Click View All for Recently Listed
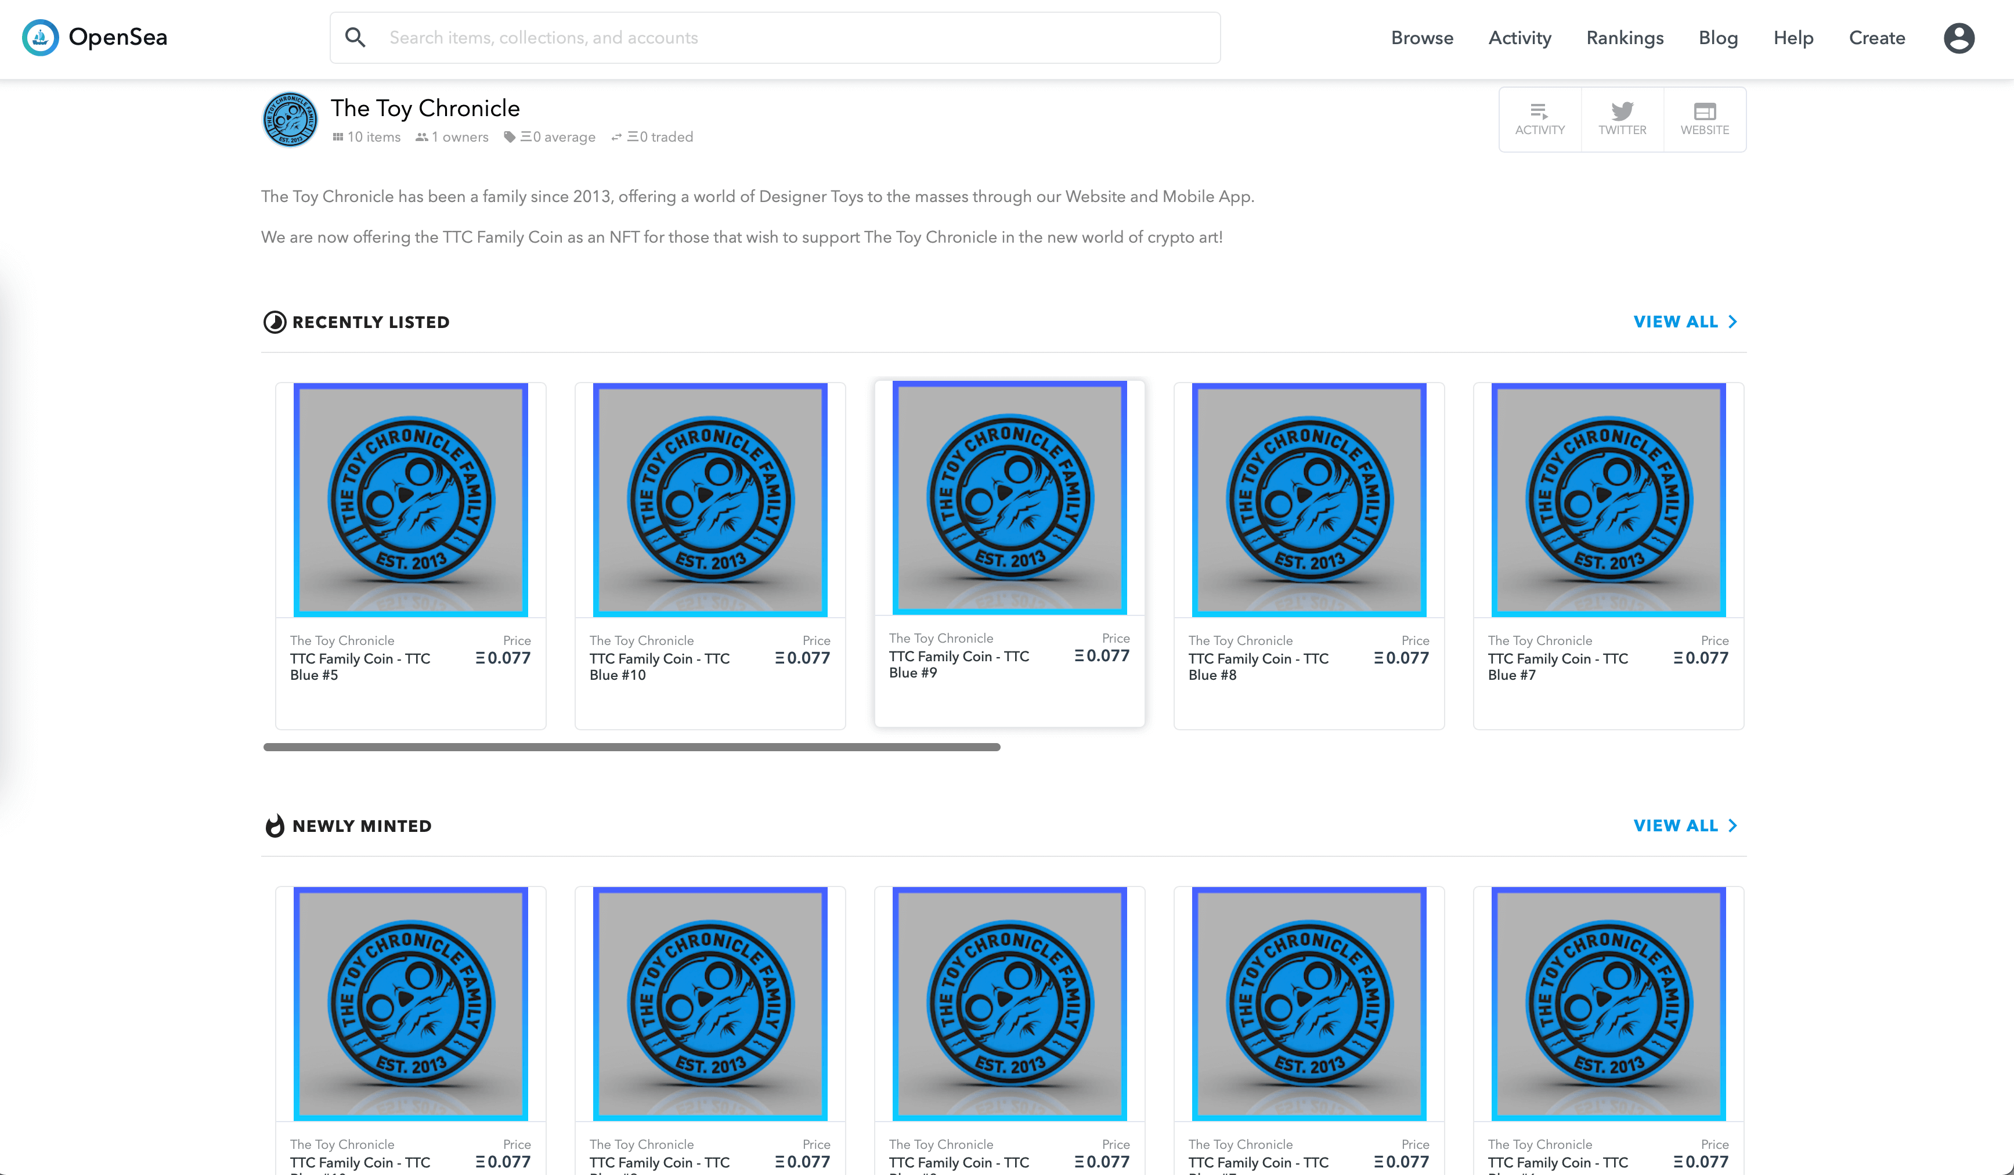Viewport: 2014px width, 1175px height. [1676, 322]
